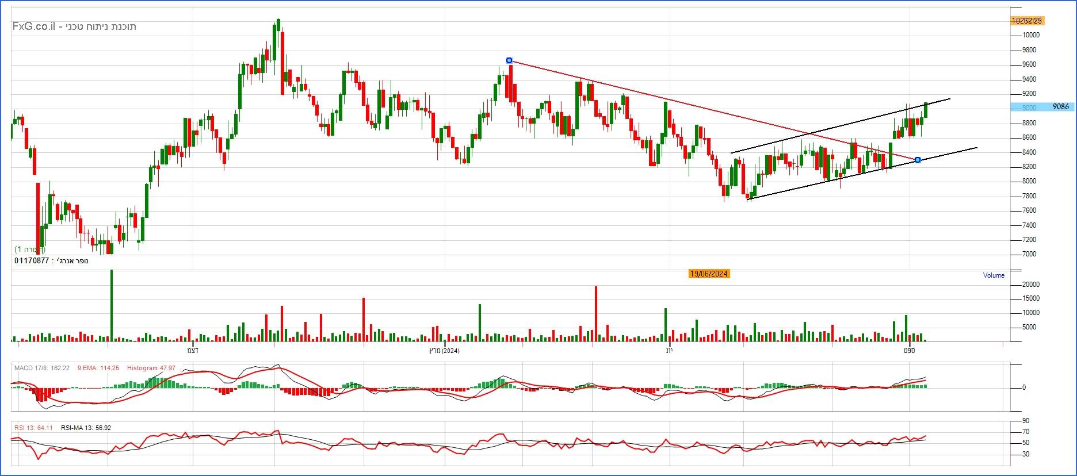The height and width of the screenshot is (476, 1077).
Task: Click the 8200 price axis value
Action: point(1029,167)
